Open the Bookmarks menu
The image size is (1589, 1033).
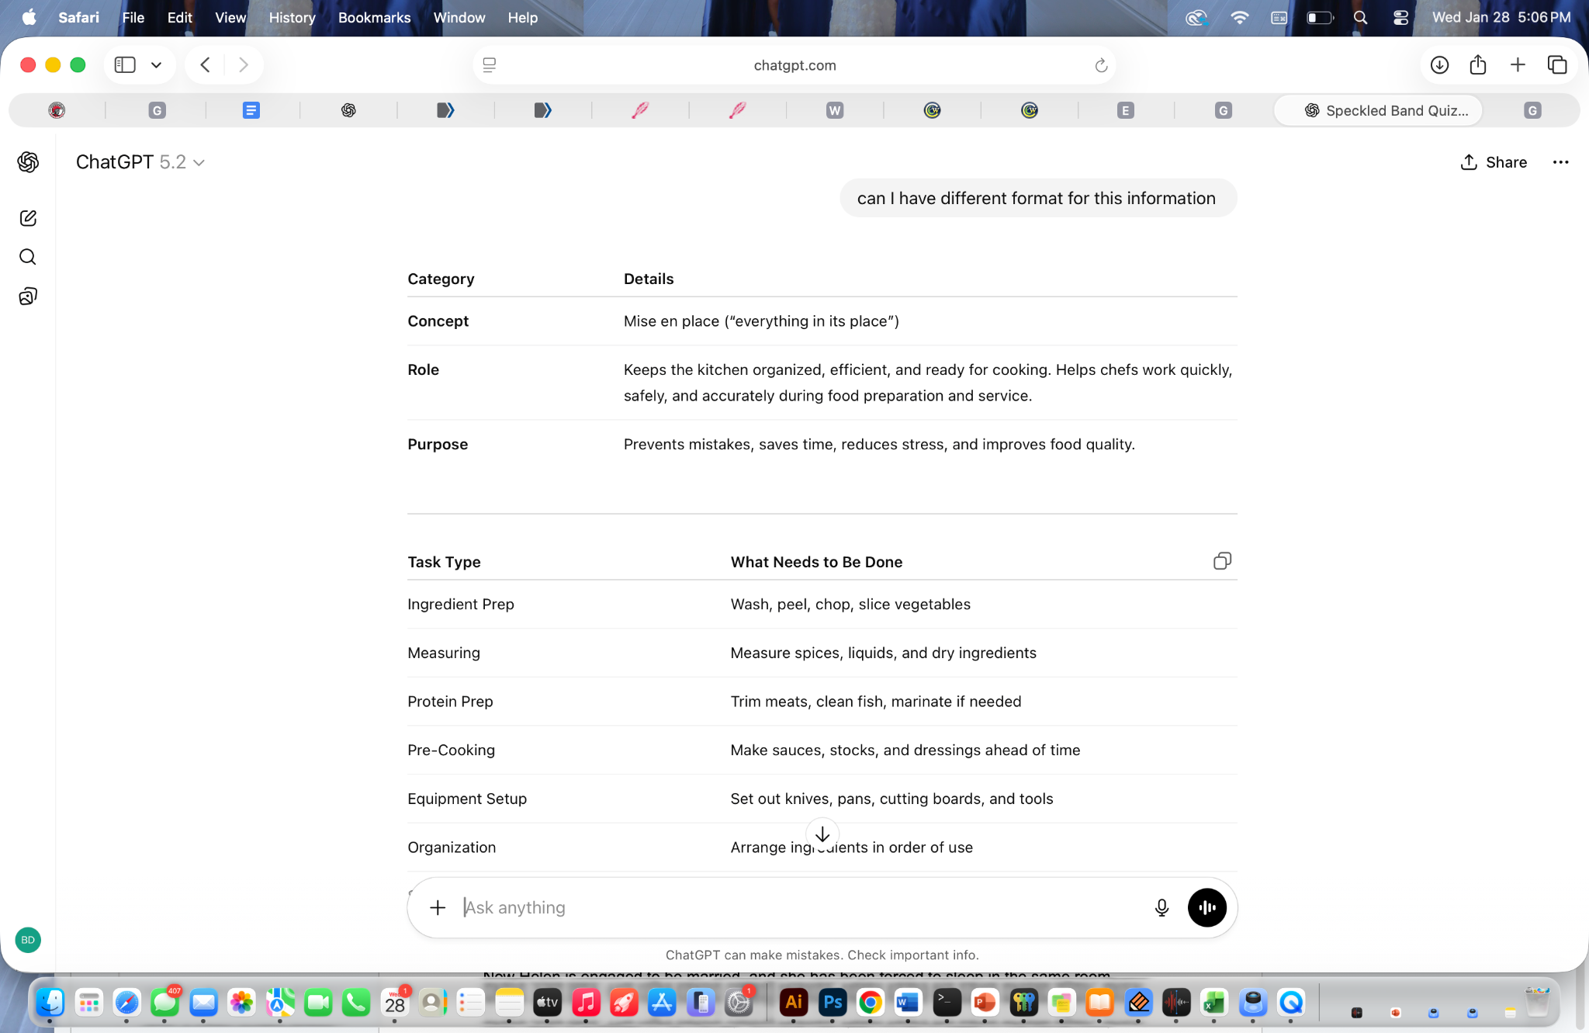(x=374, y=17)
